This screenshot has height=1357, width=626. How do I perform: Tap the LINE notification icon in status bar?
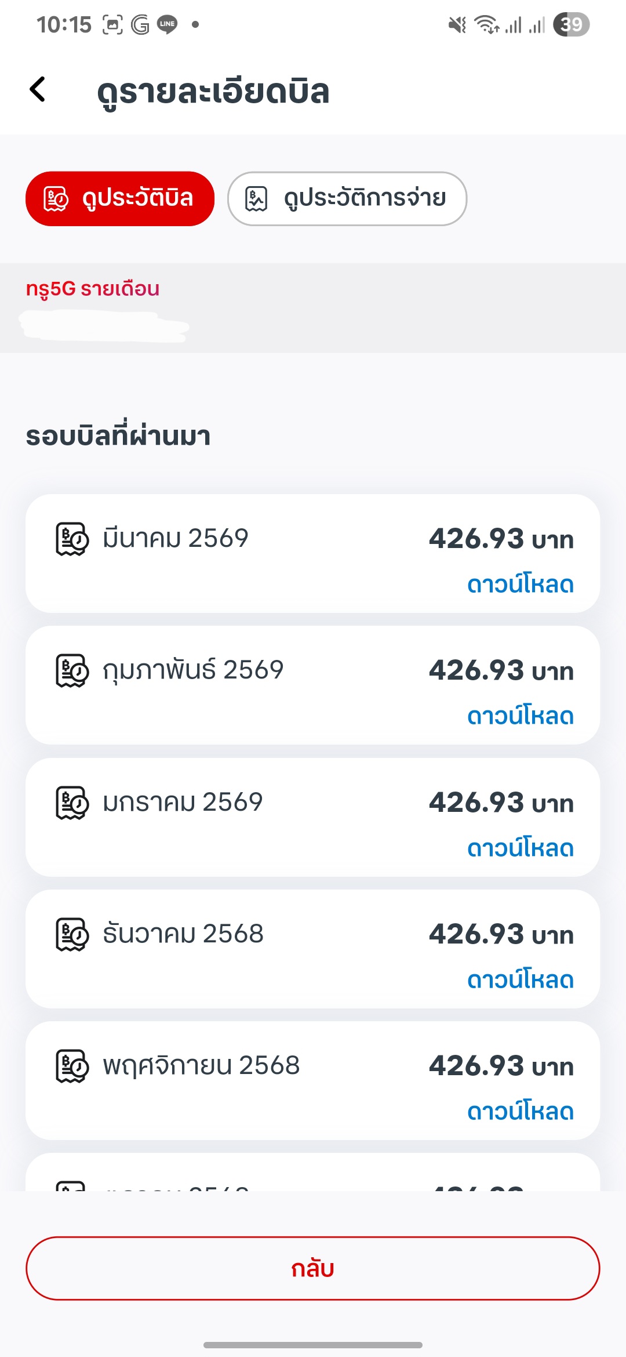point(168,24)
